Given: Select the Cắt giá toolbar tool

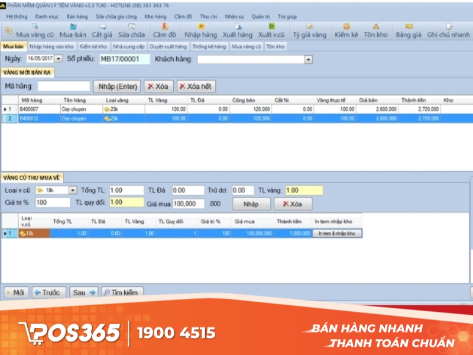Looking at the screenshot, I should point(102,31).
